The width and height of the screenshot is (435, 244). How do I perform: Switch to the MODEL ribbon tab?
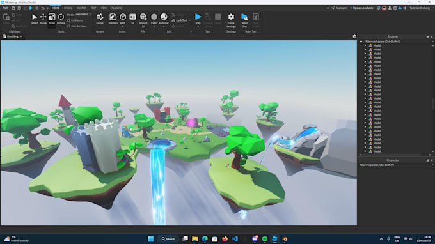(x=68, y=8)
